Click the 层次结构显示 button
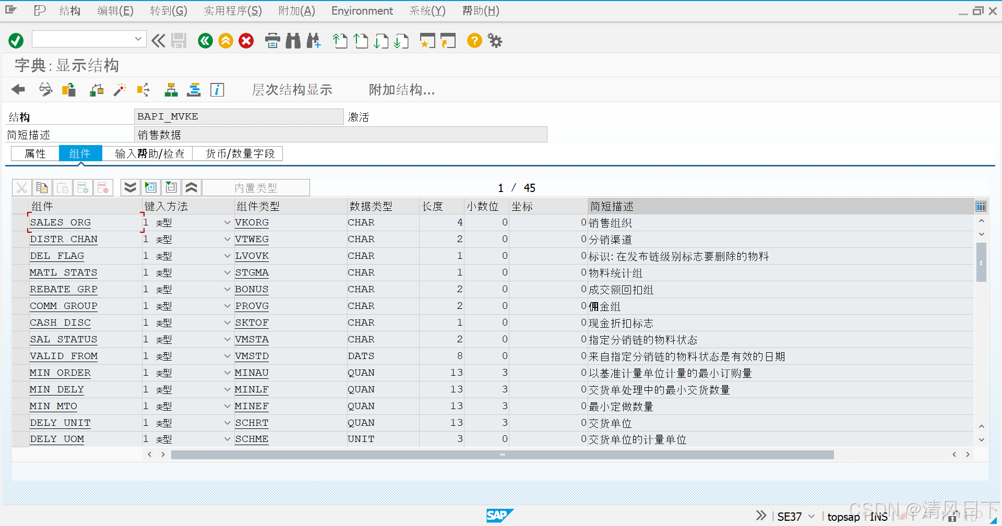 point(292,89)
